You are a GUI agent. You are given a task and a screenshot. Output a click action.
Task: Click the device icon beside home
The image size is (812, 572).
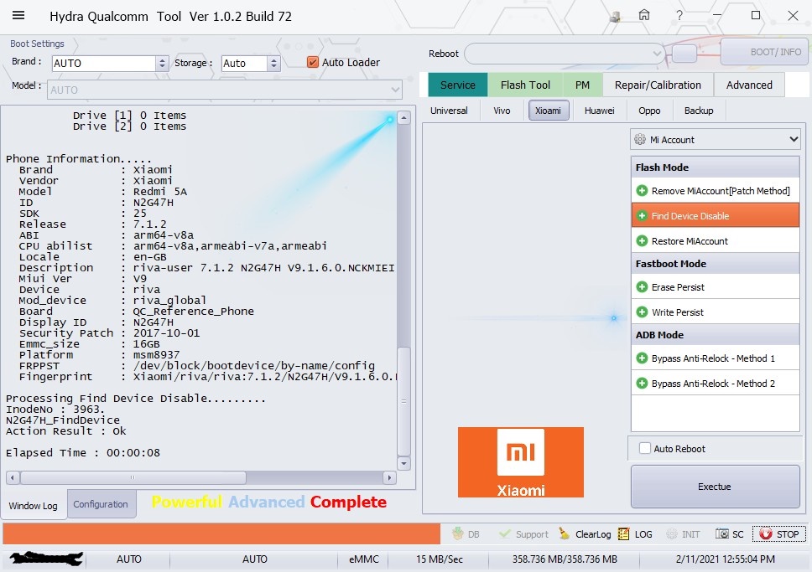click(x=615, y=17)
